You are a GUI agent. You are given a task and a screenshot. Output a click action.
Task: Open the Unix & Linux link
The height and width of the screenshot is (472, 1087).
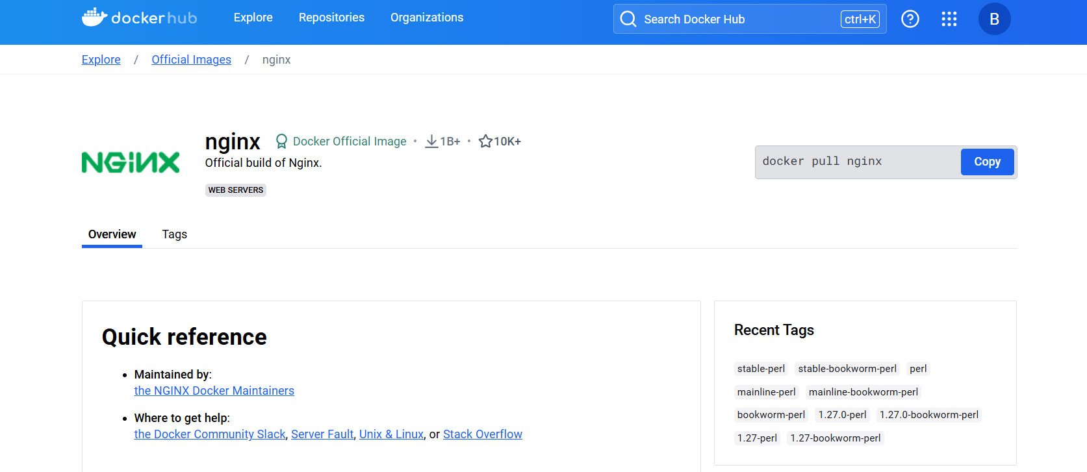click(x=391, y=434)
